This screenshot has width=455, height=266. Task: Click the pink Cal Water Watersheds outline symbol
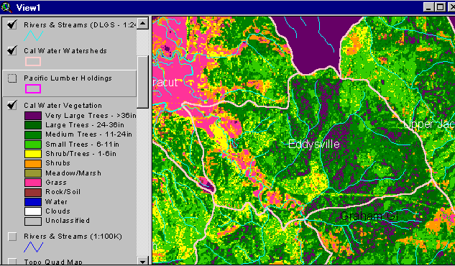click(33, 62)
